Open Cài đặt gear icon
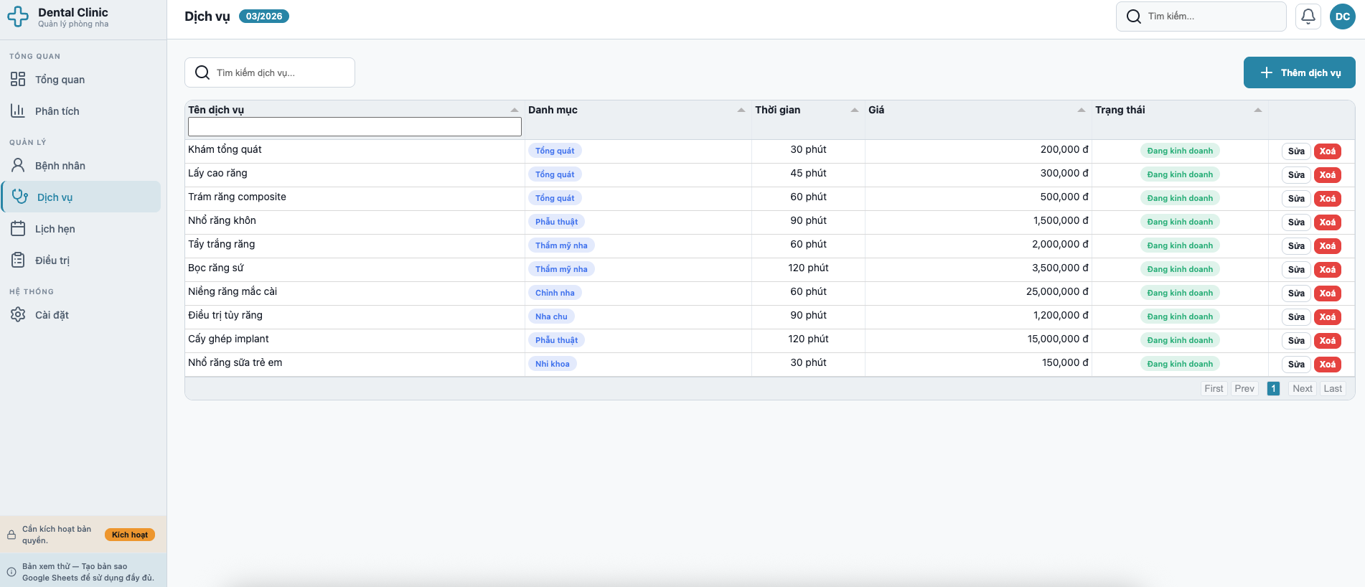Viewport: 1365px width, 587px height. pyautogui.click(x=18, y=314)
